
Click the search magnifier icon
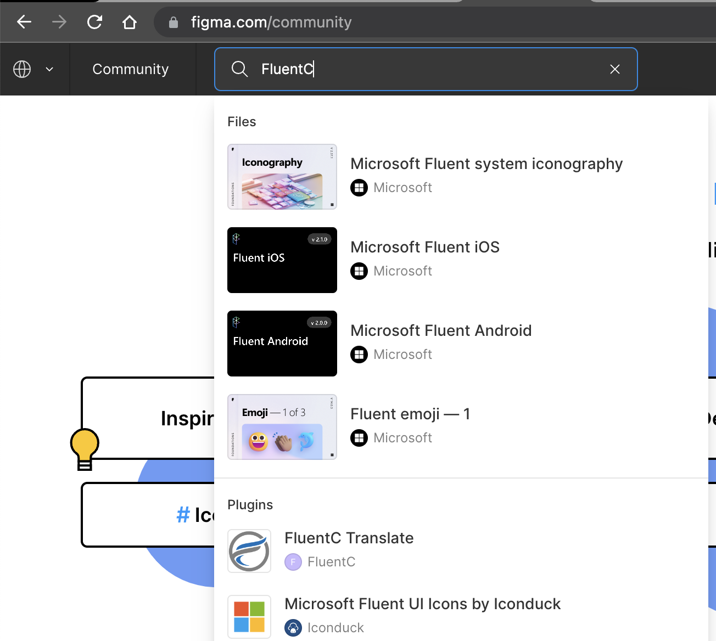pyautogui.click(x=239, y=69)
